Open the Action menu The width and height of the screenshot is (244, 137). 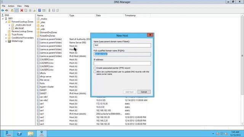click(x=11, y=6)
